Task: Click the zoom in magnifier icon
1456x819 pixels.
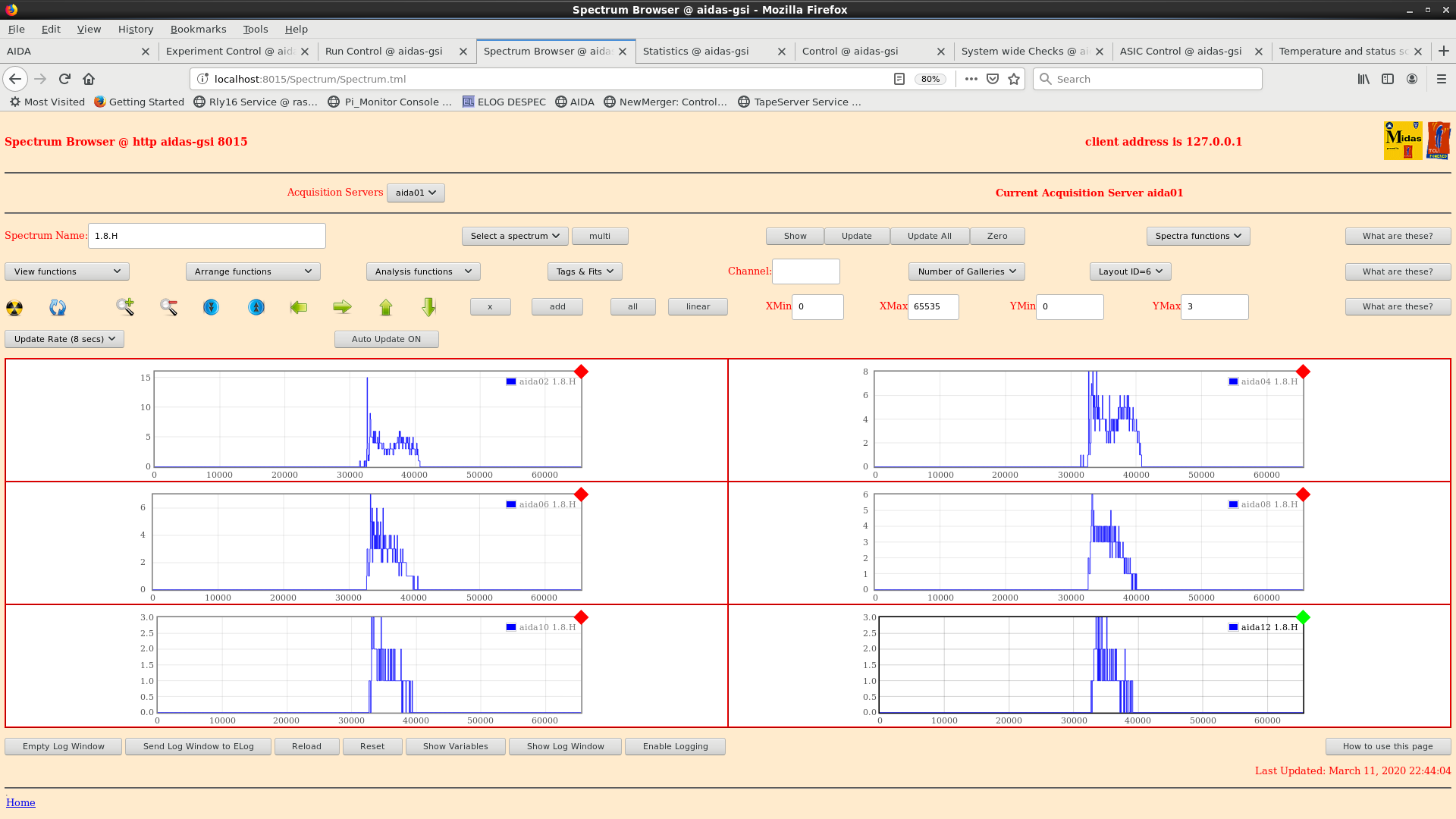Action: (x=125, y=306)
